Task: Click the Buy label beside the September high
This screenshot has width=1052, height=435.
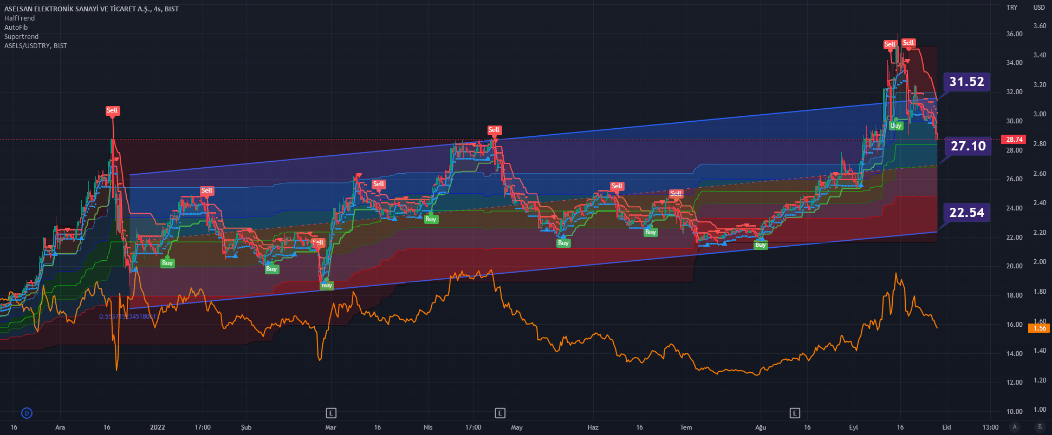Action: point(897,126)
